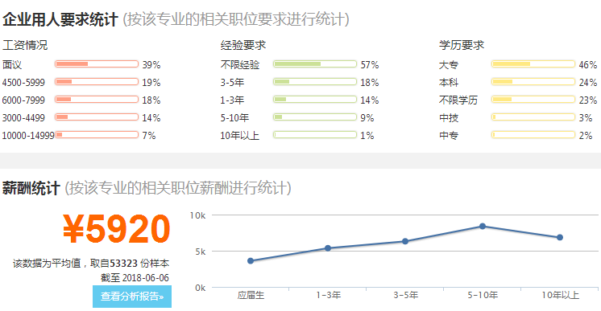Click the 中专 row label
The image size is (601, 311).
tap(449, 136)
